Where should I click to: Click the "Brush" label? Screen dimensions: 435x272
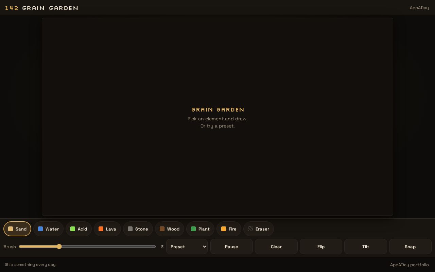pos(10,247)
